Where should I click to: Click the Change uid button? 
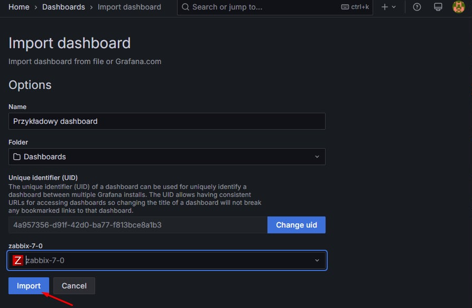pyautogui.click(x=297, y=225)
